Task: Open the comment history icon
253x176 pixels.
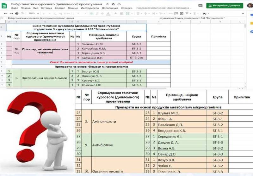Action: pos(201,6)
